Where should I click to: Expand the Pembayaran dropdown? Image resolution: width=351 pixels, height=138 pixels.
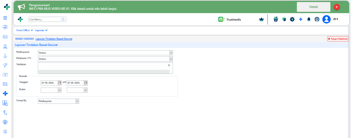click(171, 53)
